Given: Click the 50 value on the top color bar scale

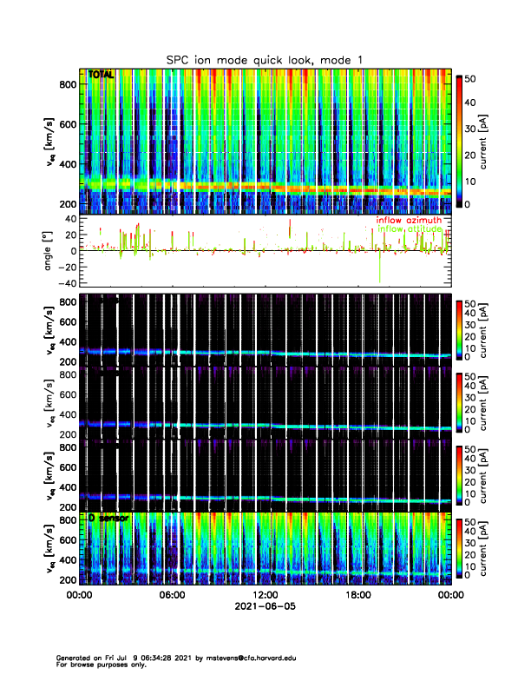Looking at the screenshot, I should (x=472, y=78).
